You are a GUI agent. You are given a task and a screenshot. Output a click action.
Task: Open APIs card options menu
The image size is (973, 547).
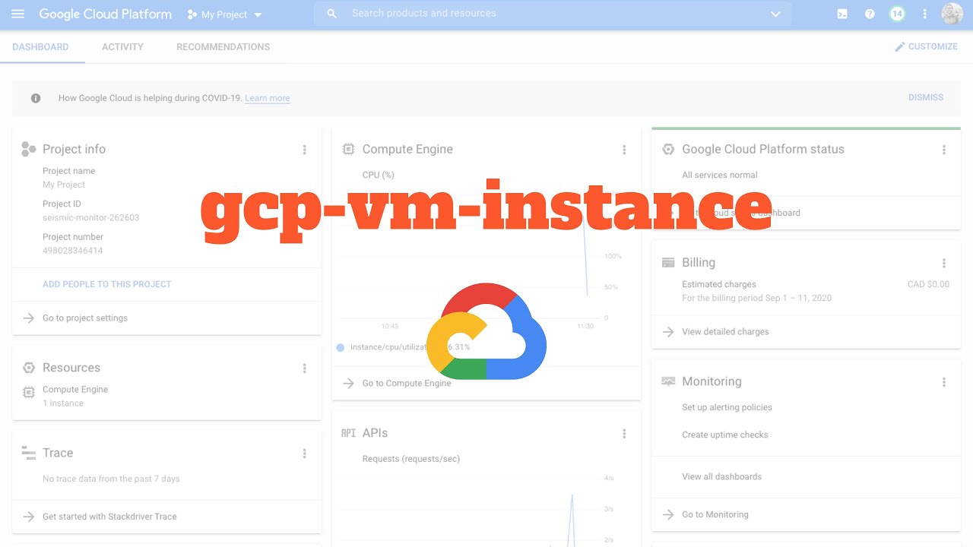(624, 433)
